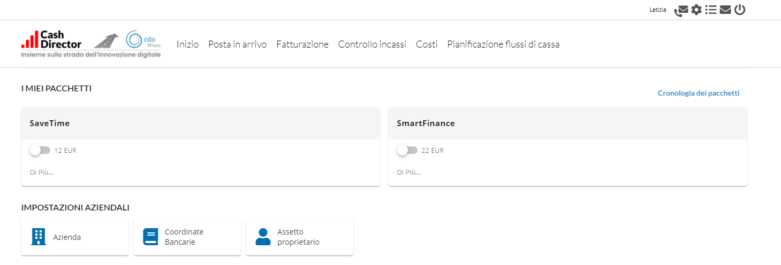The width and height of the screenshot is (781, 265).
Task: Enable the SaveTime 12 EUR package toggle
Action: (40, 151)
